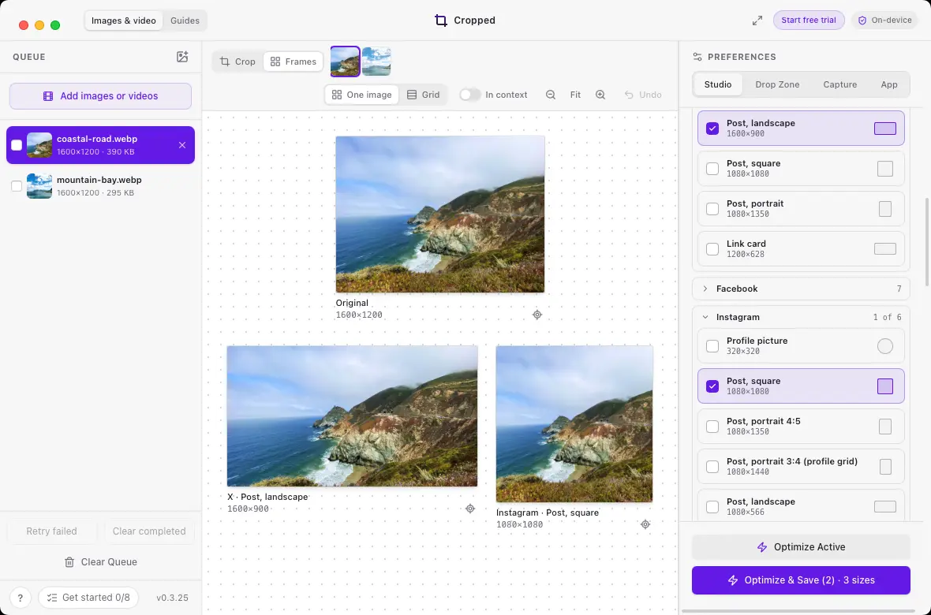Screen dimensions: 931x615
Task: Click Optimize Active button
Action: tap(800, 546)
